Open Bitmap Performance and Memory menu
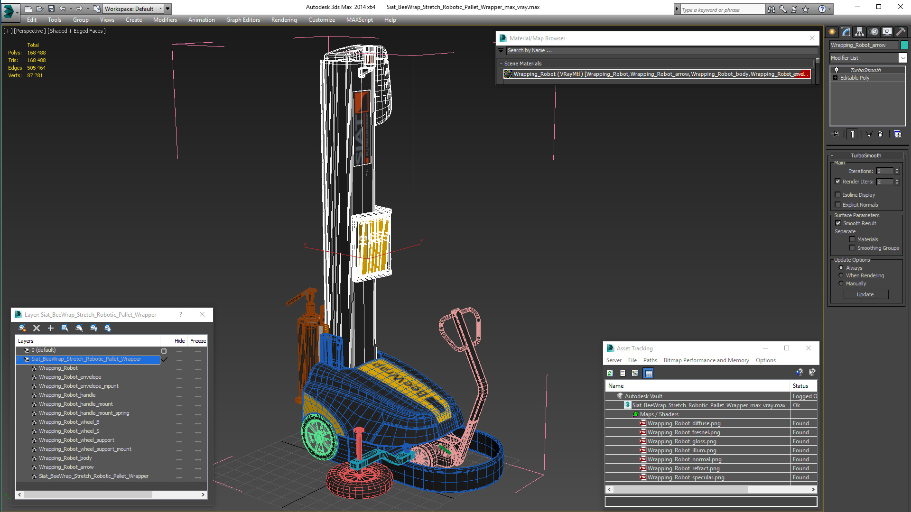This screenshot has width=911, height=512. [x=706, y=360]
